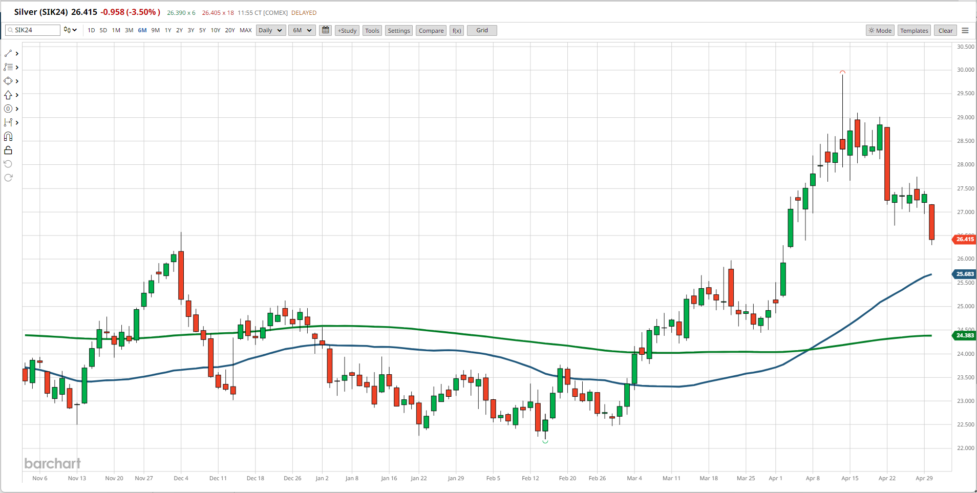
Task: Open the measure range tool
Action: [8, 122]
